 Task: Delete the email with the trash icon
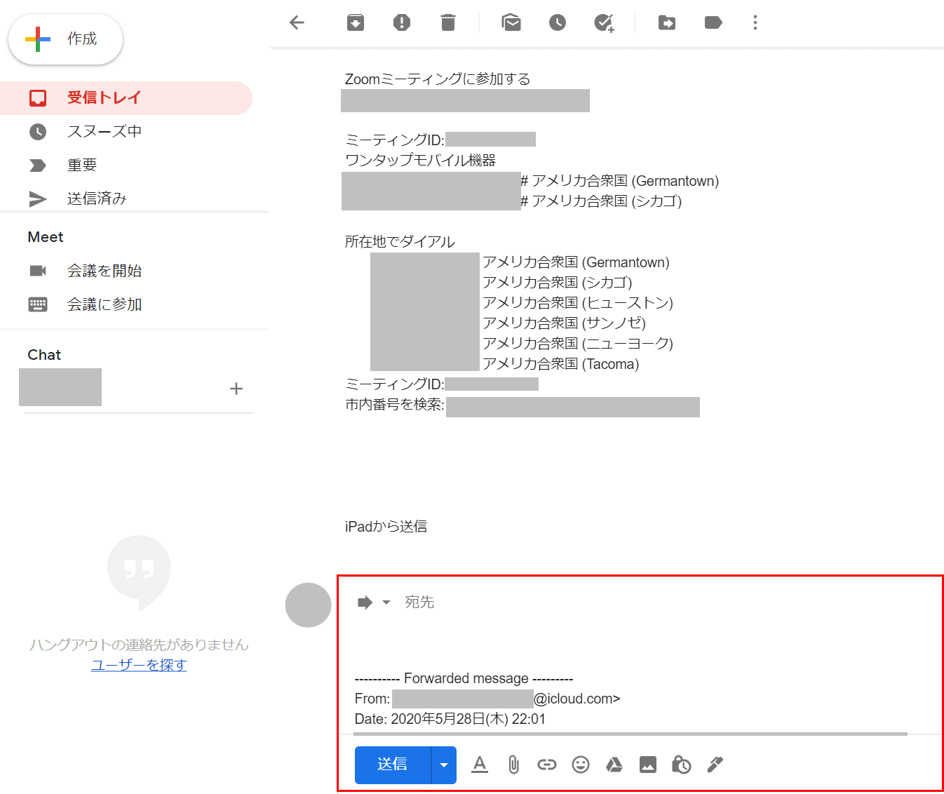[448, 22]
